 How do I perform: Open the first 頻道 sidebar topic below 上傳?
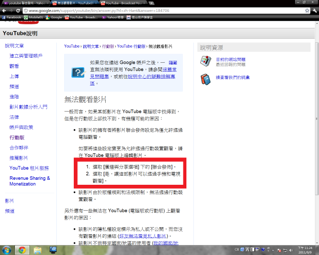pyautogui.click(x=14, y=87)
